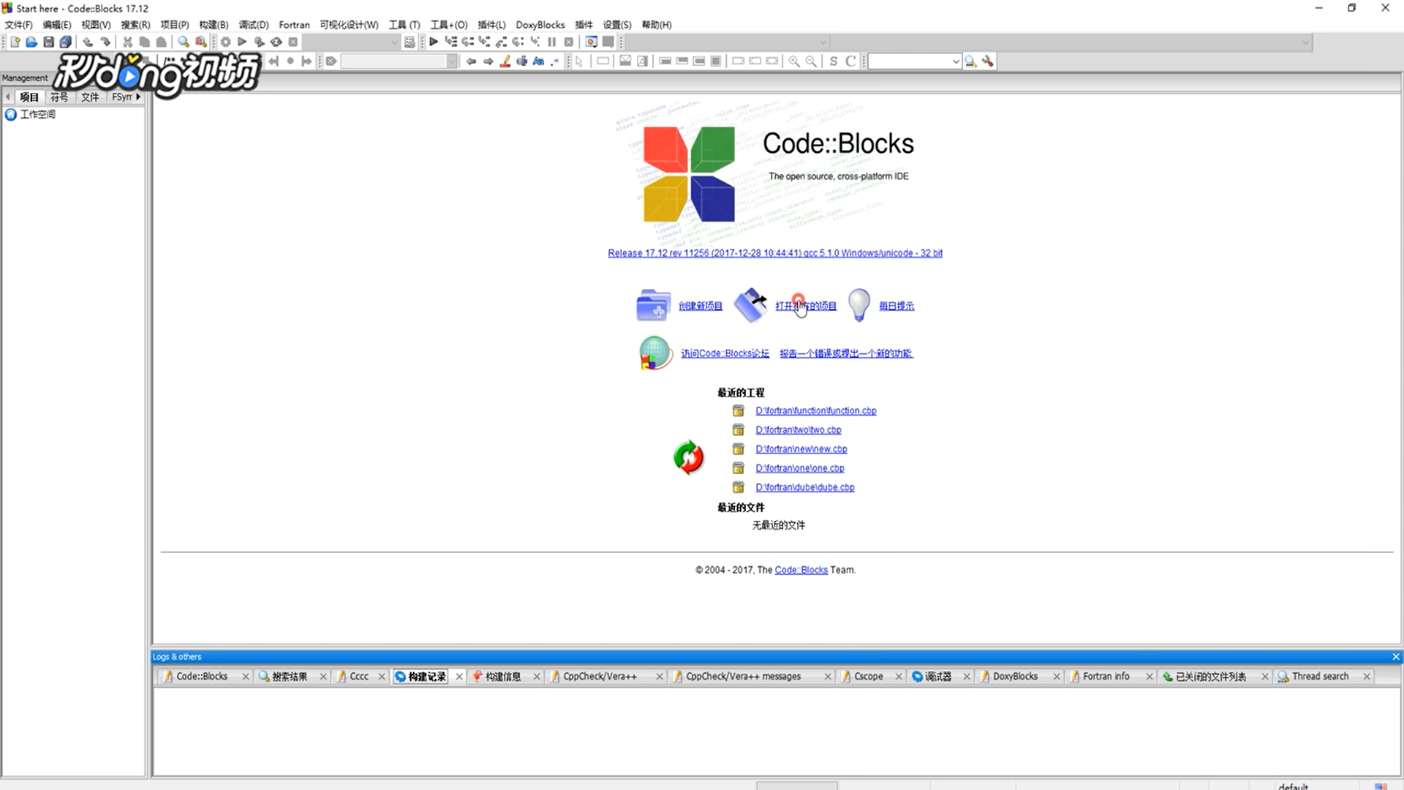This screenshot has height=790, width=1404.
Task: Switch to the 符号 management tab
Action: click(59, 97)
